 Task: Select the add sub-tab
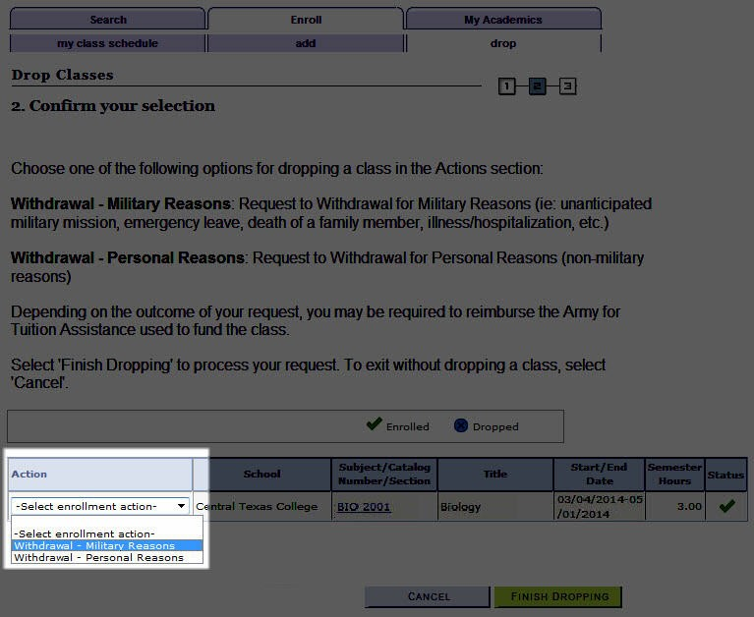tap(306, 43)
